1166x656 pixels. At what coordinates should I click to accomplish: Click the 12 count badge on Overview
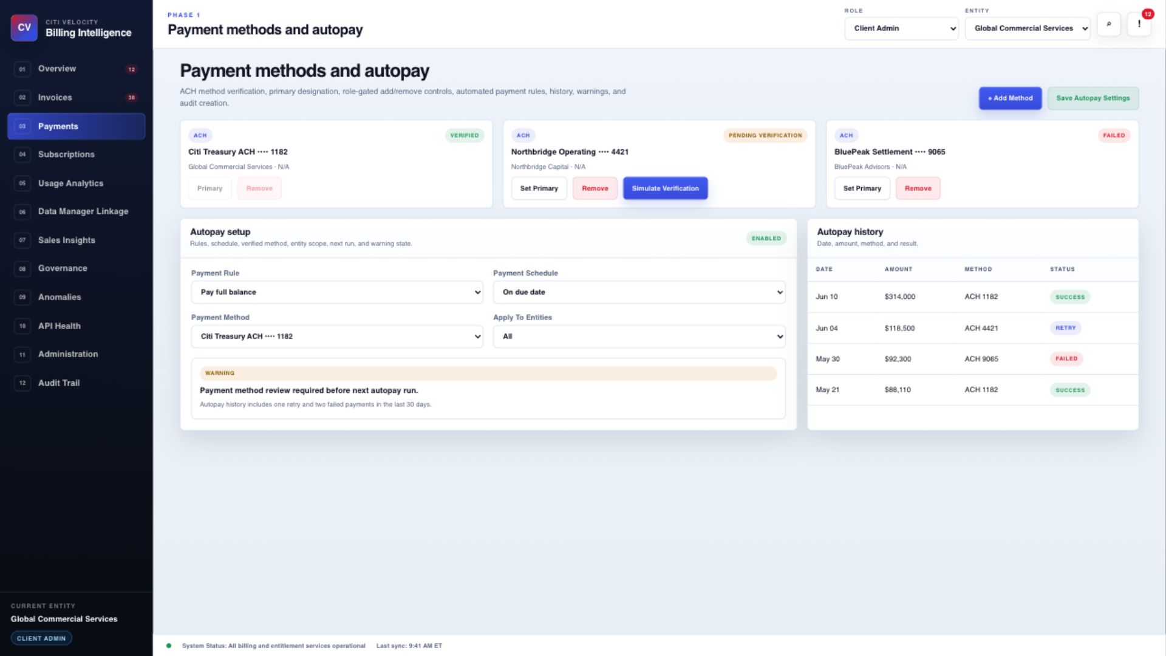pos(131,69)
